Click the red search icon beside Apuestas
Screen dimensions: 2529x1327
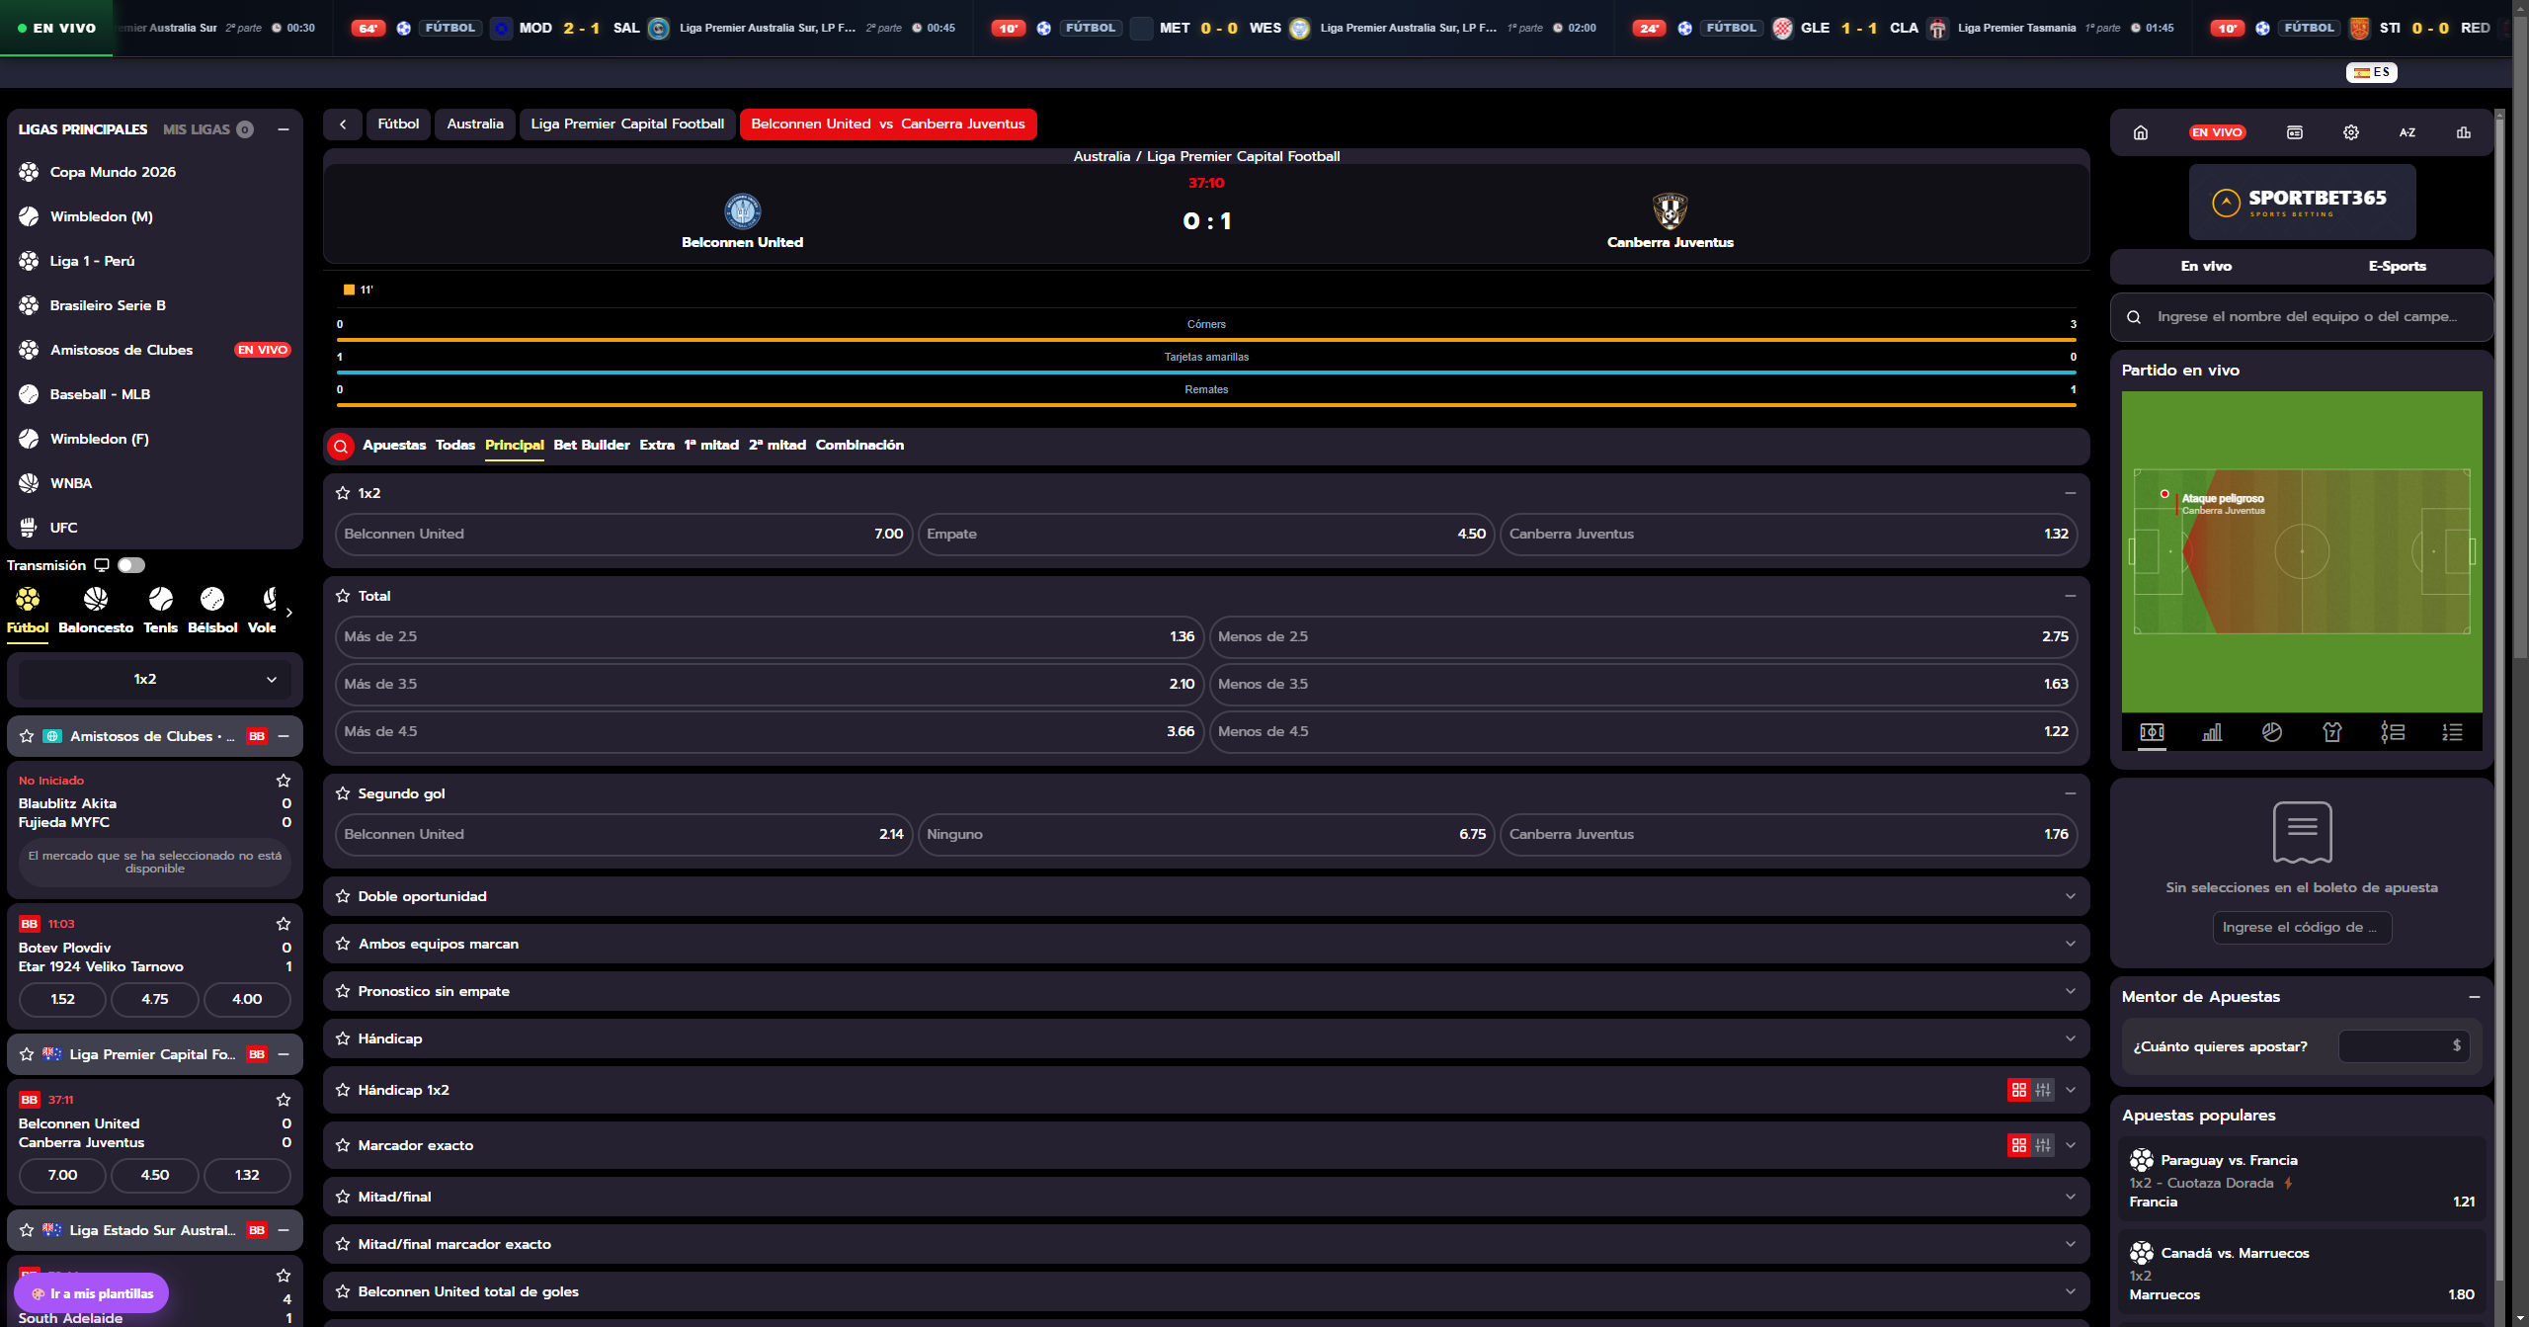(x=341, y=447)
